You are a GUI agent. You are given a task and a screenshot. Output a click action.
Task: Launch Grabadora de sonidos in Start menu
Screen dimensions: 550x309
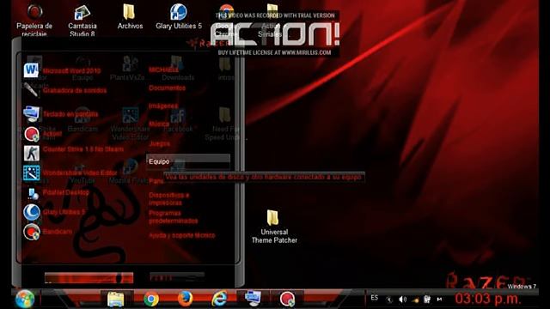pos(65,90)
